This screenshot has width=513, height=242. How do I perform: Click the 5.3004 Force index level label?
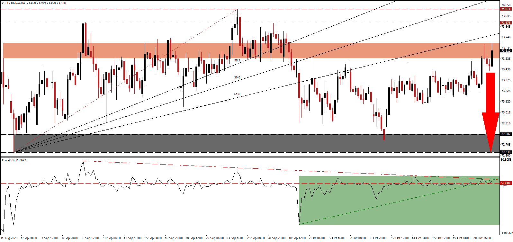pyautogui.click(x=506, y=183)
